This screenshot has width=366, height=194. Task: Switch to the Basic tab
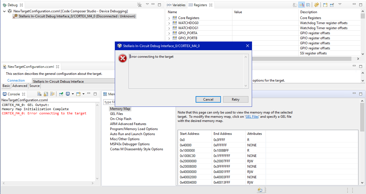[6, 86]
